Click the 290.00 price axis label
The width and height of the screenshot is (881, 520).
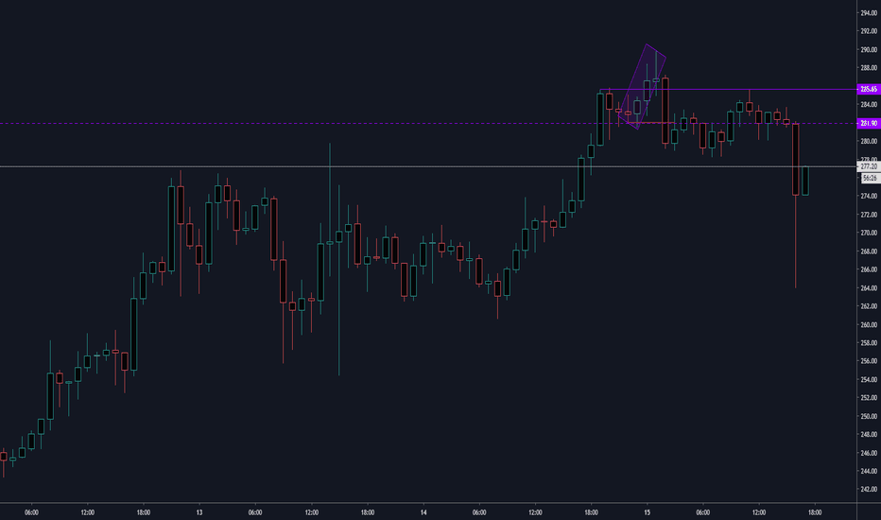869,50
